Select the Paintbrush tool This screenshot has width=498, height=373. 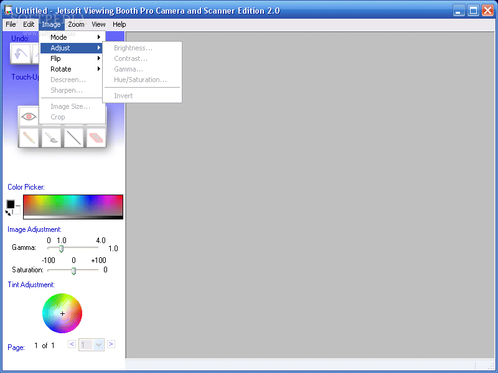coord(51,137)
